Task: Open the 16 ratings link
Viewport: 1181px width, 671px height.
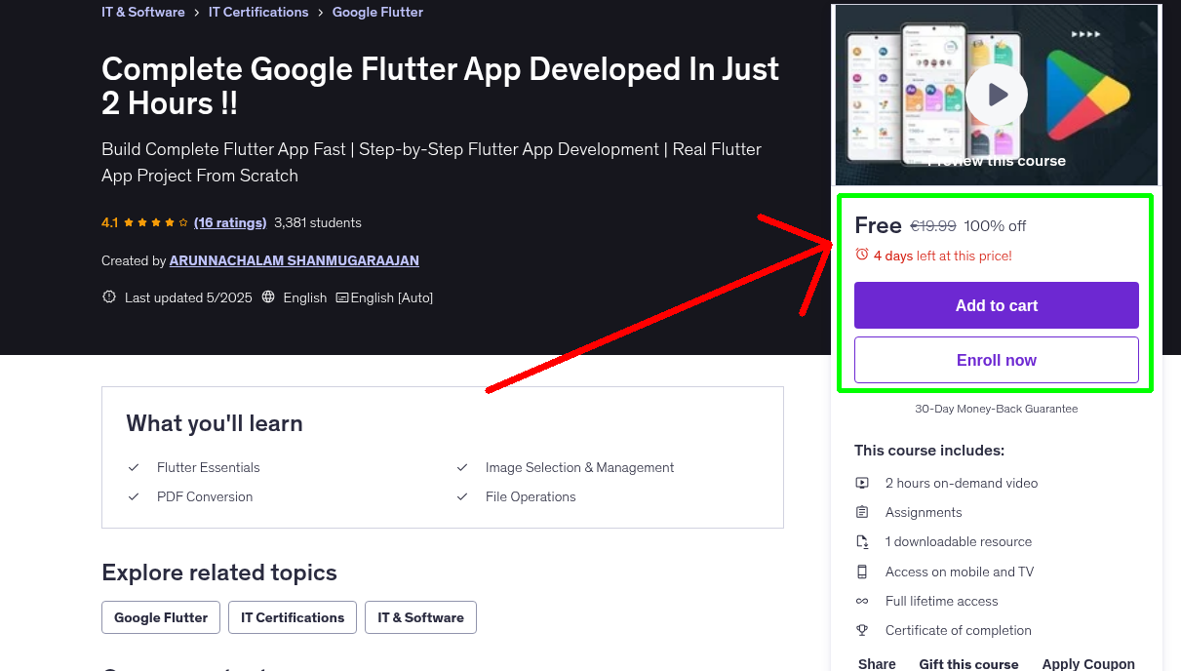Action: (x=230, y=222)
